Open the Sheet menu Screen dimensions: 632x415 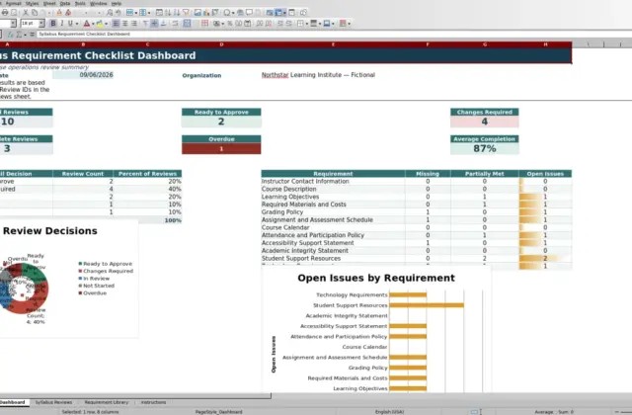(49, 3)
